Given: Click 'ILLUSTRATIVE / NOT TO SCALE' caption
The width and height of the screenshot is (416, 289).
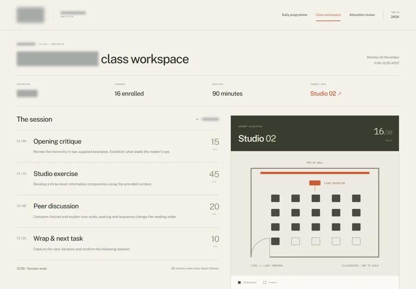Looking at the screenshot, I should point(360,266).
